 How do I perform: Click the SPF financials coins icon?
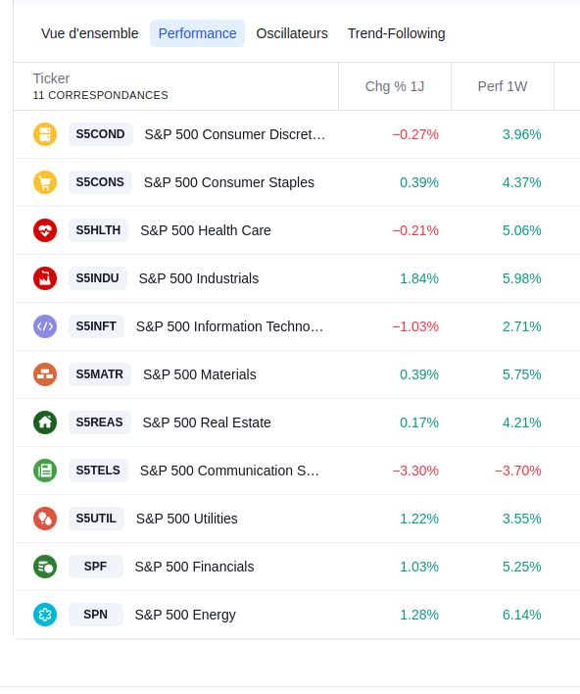tap(45, 567)
